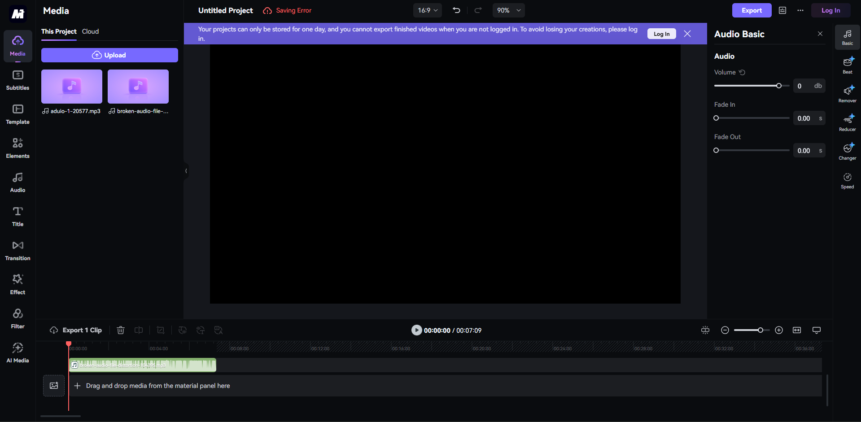Switch to the Cloud tab
This screenshot has height=422, width=861.
pos(90,31)
